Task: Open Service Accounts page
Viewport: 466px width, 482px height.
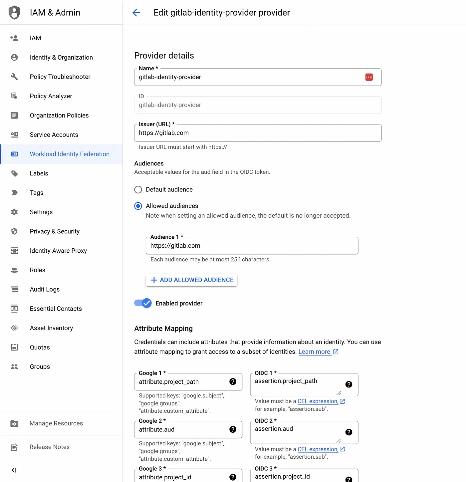Action: pos(61,134)
